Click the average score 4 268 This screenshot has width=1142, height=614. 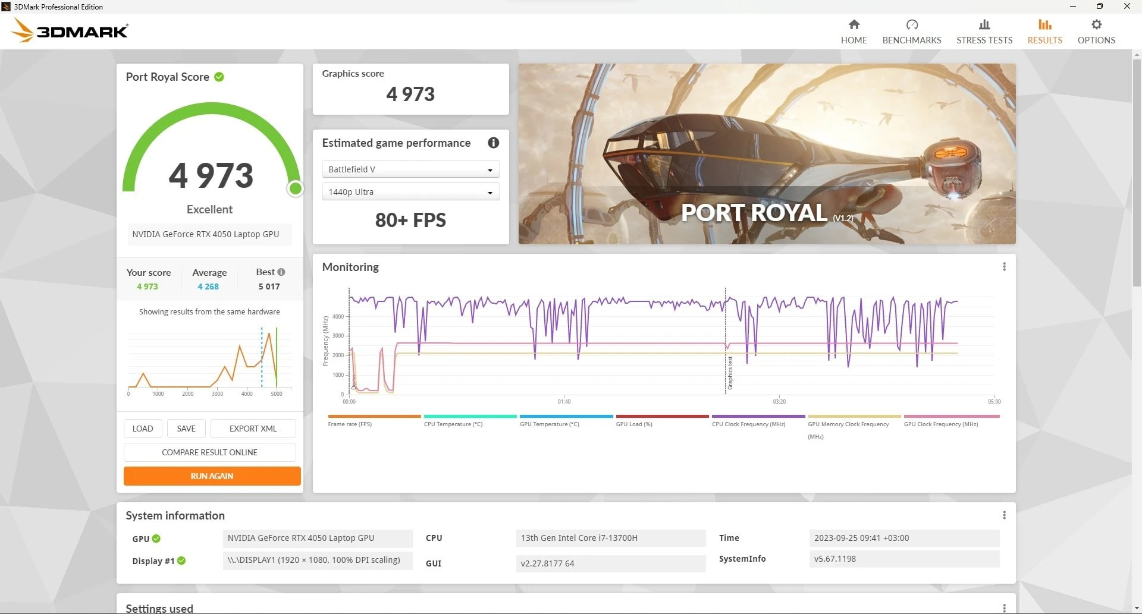pos(208,286)
